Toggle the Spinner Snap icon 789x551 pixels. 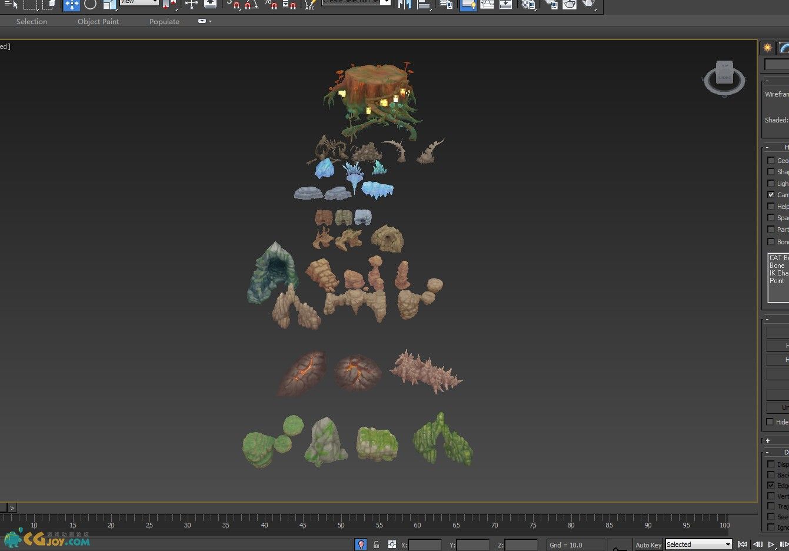pos(289,4)
